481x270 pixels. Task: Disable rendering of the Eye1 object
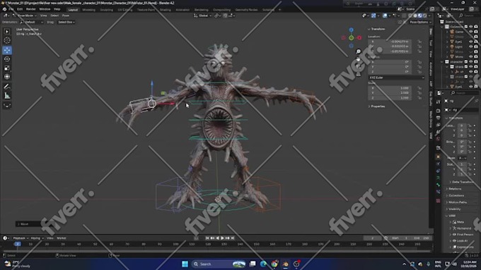coord(476,42)
